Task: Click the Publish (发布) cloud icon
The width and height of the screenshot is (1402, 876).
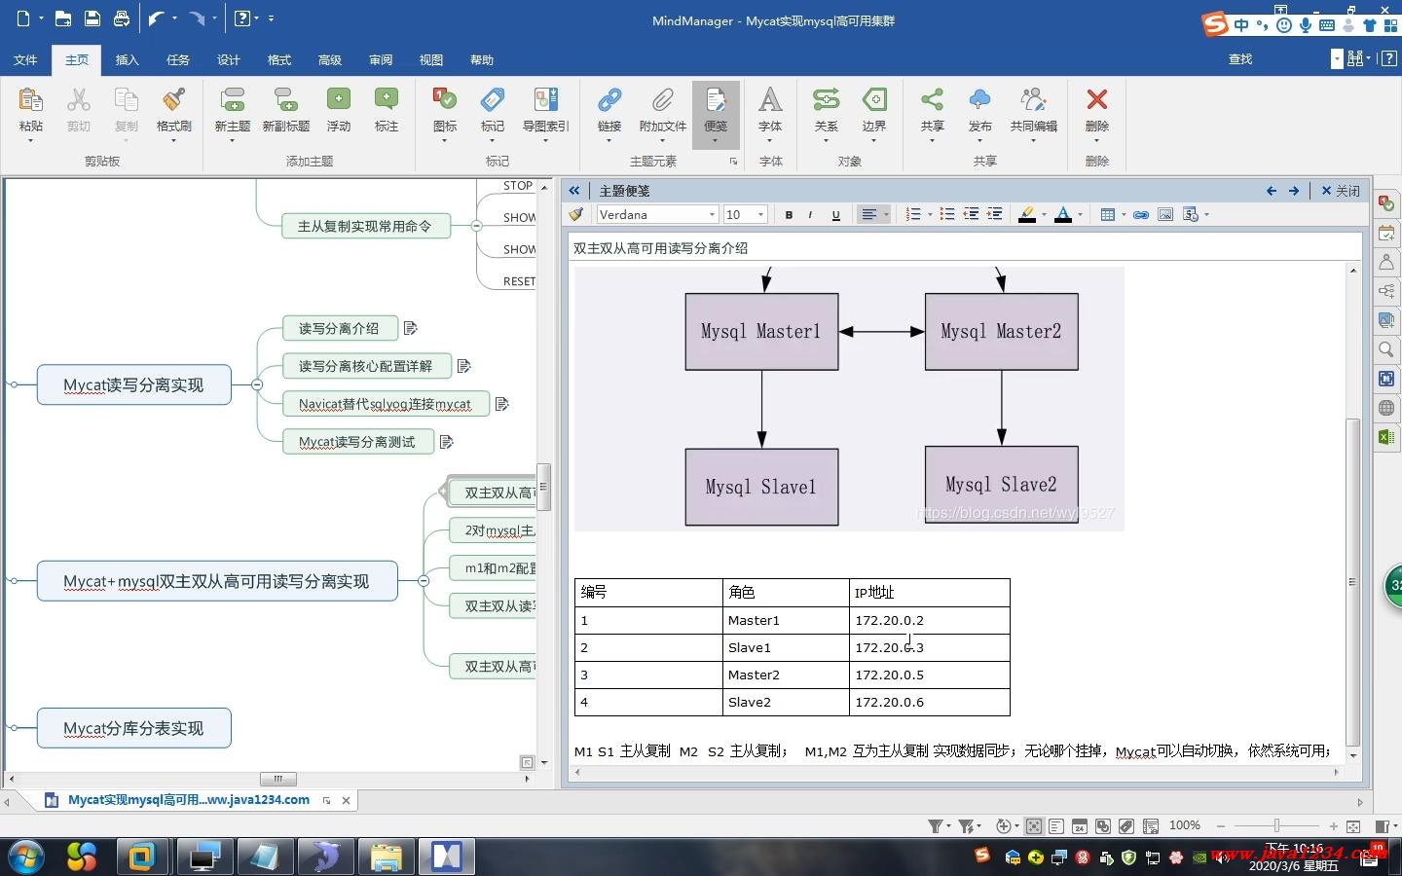Action: coord(980,100)
